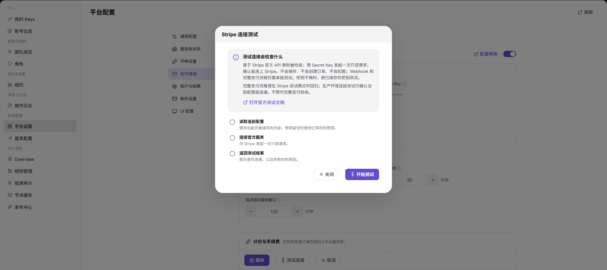Viewport: 607px width, 270px height.
Task: Click the 账号信息 user icon
Action: (x=10, y=31)
